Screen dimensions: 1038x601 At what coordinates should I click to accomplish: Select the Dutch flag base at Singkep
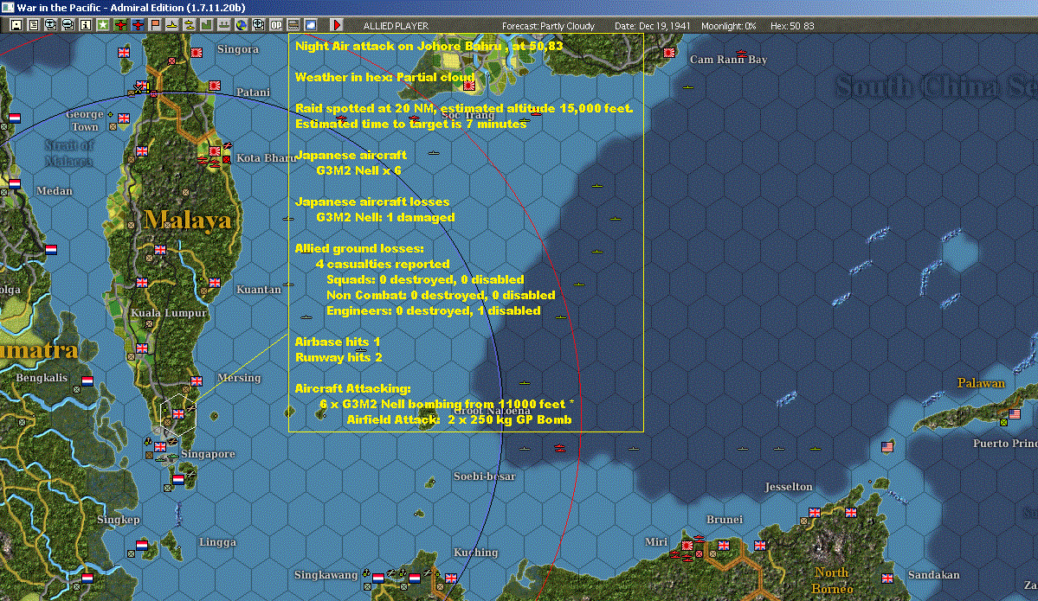pos(142,545)
